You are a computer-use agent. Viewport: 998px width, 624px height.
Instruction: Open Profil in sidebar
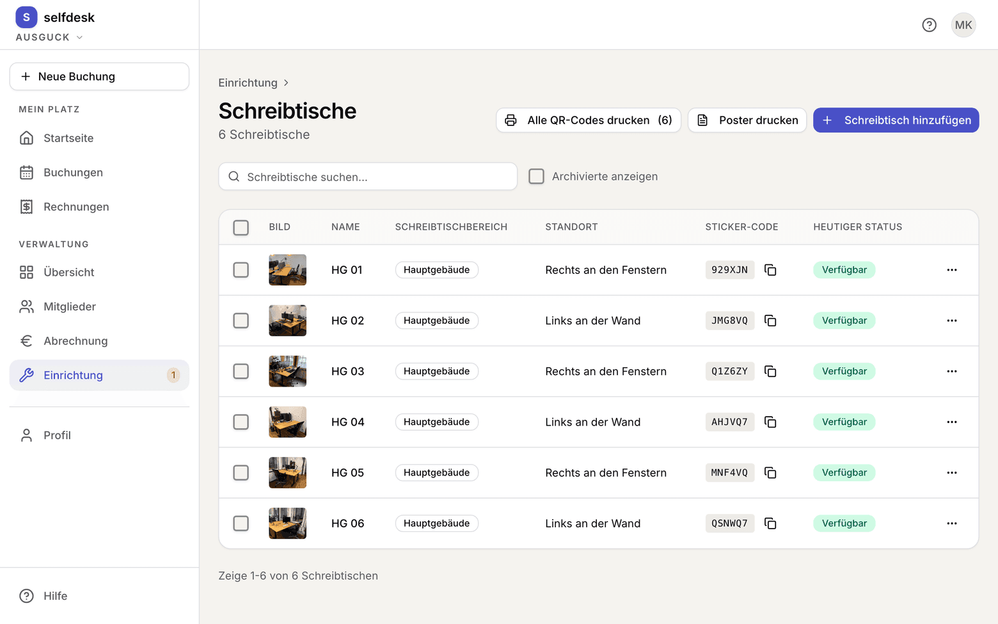point(99,435)
